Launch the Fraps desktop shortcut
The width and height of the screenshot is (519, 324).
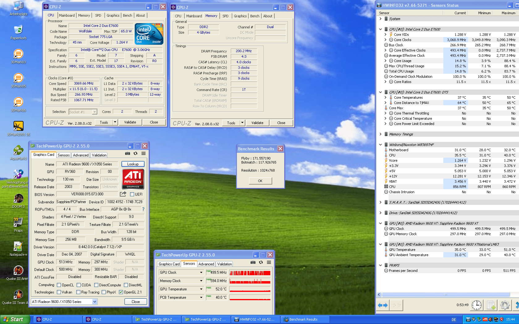[x=19, y=225]
